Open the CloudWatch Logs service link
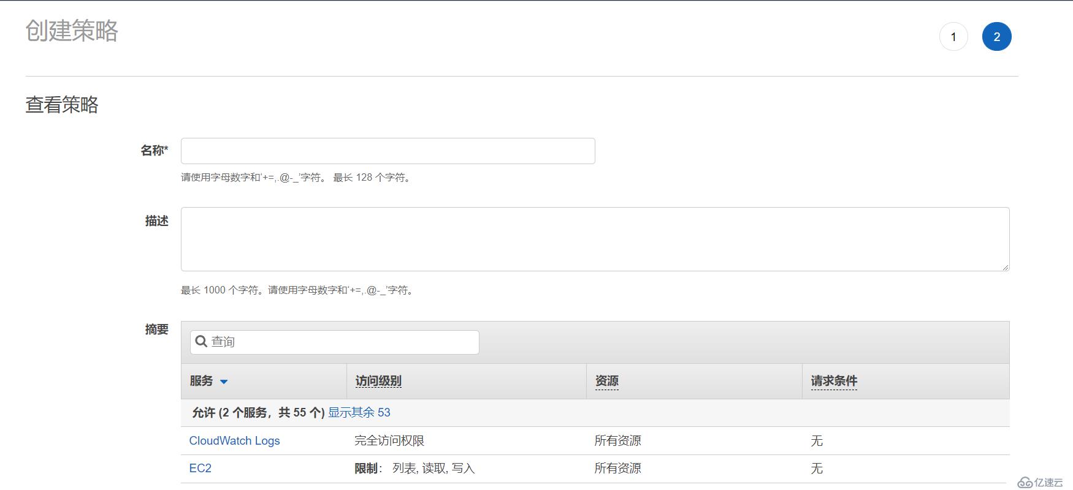 234,440
